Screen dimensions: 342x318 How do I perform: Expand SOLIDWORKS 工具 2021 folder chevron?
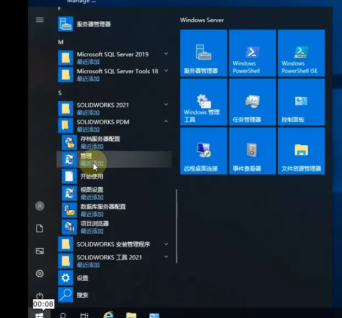(x=166, y=257)
